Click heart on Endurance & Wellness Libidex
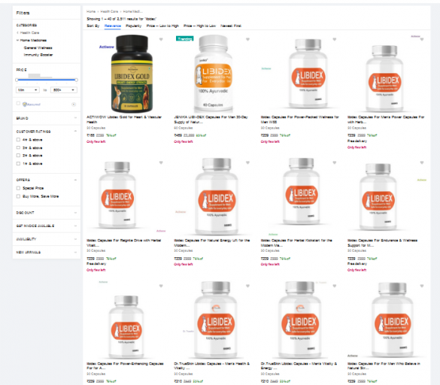 [x=422, y=162]
